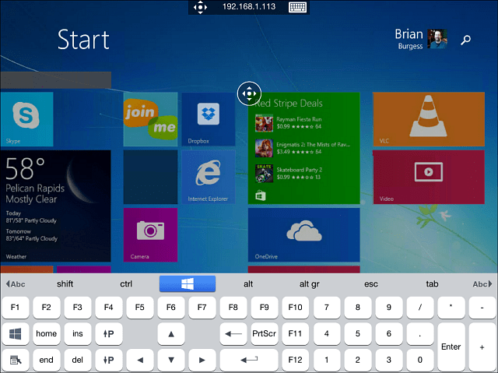Tap the F10 key
The image size is (498, 373).
296,308
